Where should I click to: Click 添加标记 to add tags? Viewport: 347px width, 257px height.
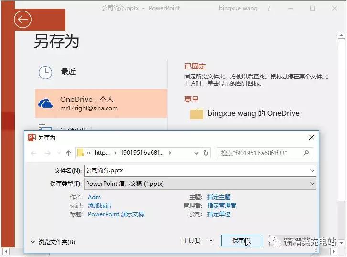pyautogui.click(x=99, y=206)
